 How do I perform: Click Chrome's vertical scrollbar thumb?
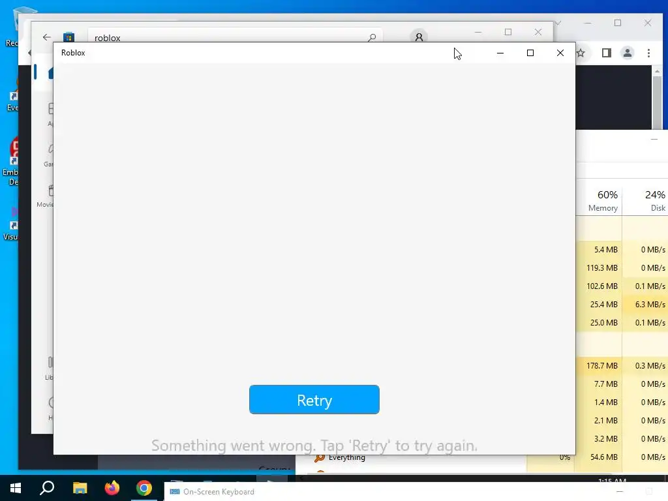658,102
